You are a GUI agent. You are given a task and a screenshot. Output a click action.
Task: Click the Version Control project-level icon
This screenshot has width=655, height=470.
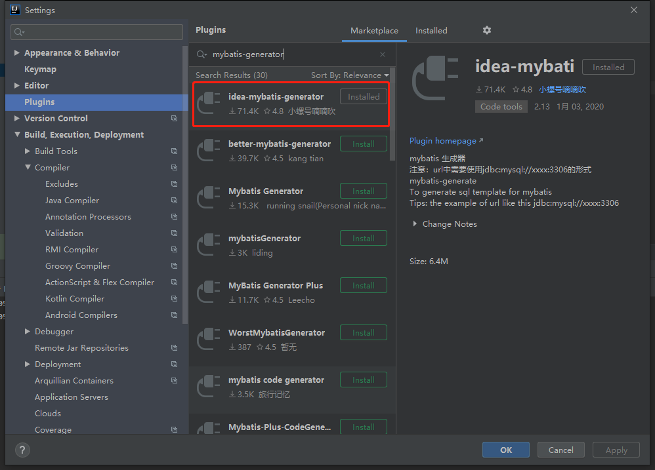pyautogui.click(x=174, y=119)
